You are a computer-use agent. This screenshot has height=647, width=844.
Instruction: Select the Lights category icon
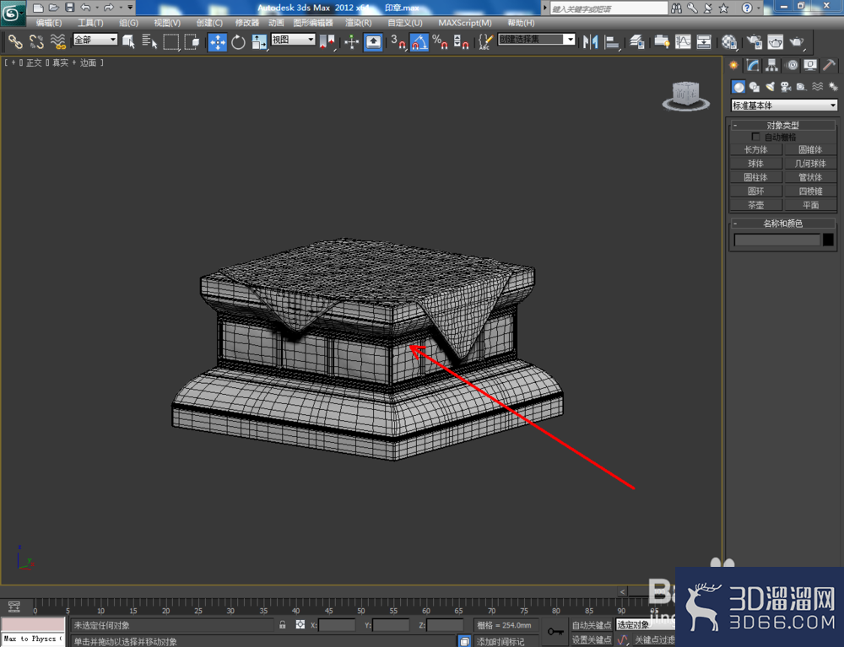tap(771, 87)
